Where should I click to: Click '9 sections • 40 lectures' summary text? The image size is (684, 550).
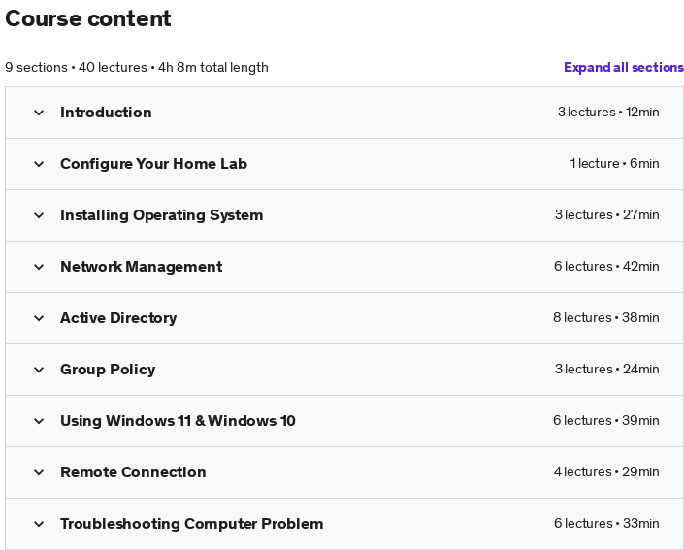(x=76, y=68)
